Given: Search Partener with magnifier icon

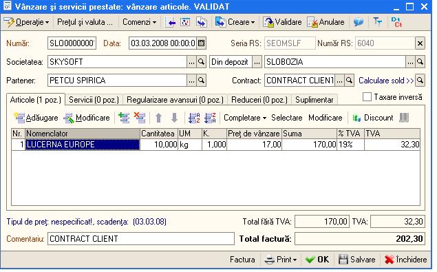Looking at the screenshot, I should pyautogui.click(x=201, y=81).
